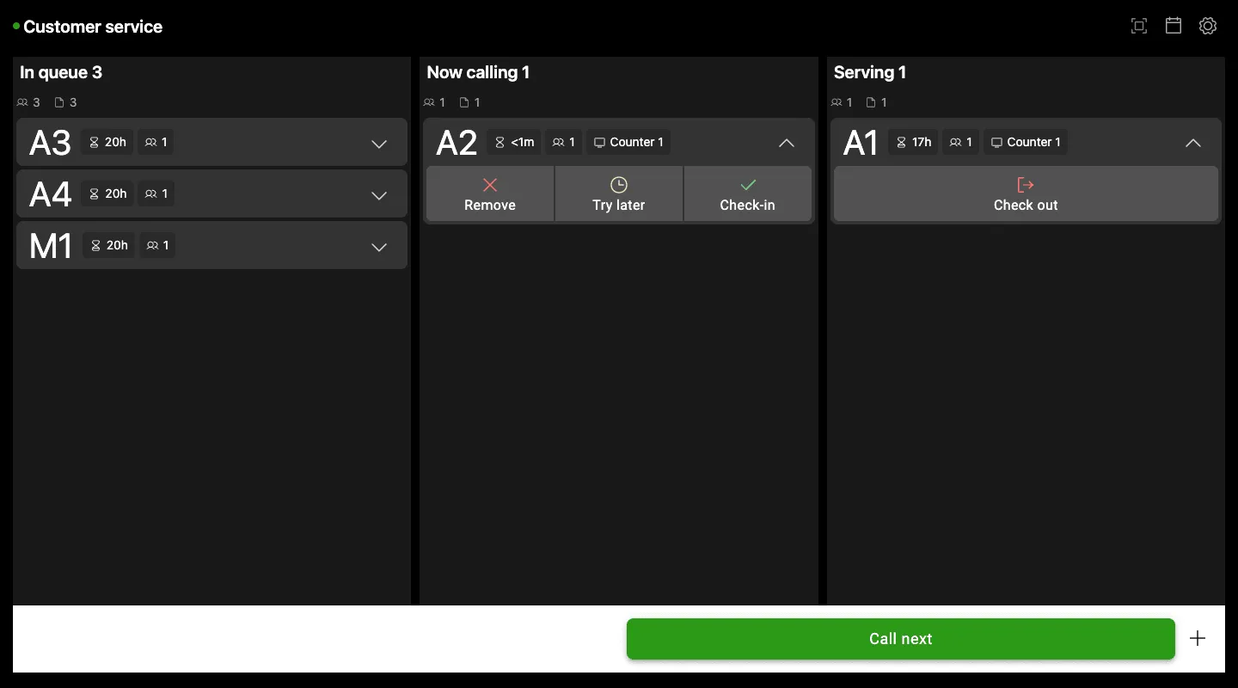Click the people count badge on M1

click(x=156, y=245)
